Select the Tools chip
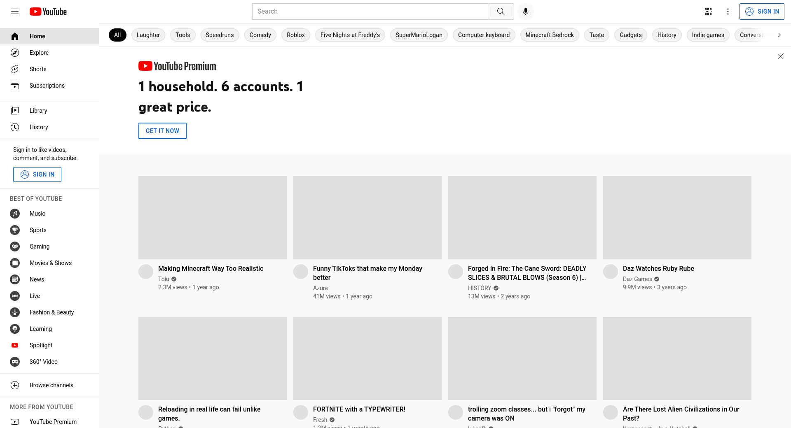 pyautogui.click(x=183, y=35)
